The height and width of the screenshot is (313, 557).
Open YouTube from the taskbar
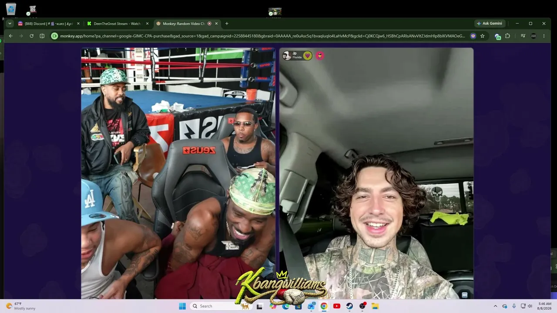click(336, 306)
